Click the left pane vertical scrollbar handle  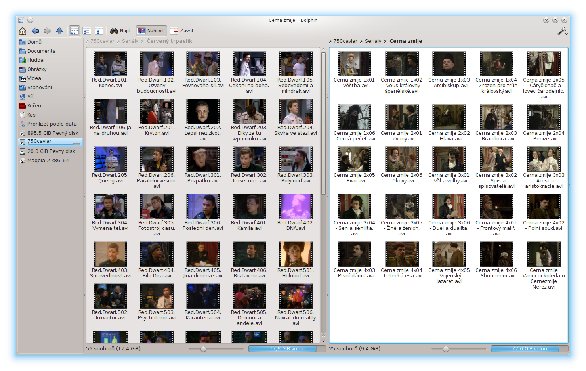(x=323, y=124)
